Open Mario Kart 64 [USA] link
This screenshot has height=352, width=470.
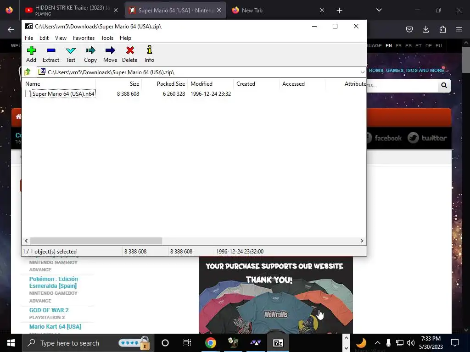55,326
